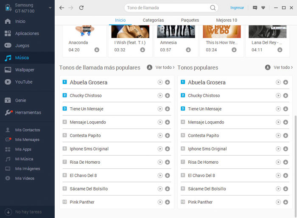
Task: Download Pink Panther in left ringtone list
Action: tap(167, 202)
